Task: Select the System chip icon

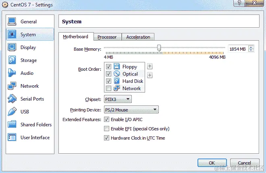Action: [x=12, y=34]
